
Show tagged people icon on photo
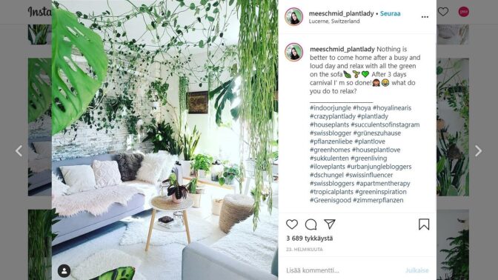point(64,271)
